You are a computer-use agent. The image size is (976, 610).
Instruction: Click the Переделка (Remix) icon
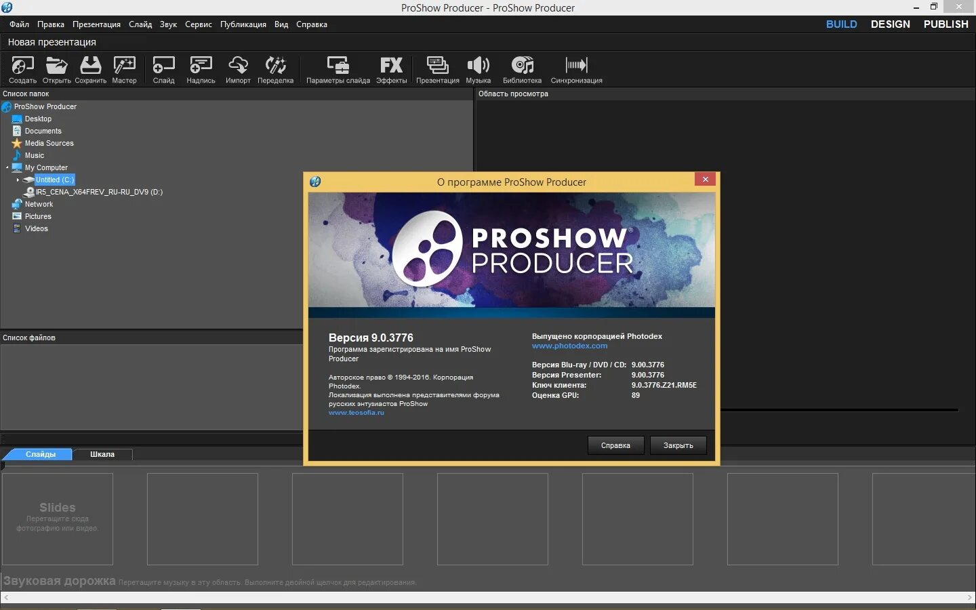[275, 70]
